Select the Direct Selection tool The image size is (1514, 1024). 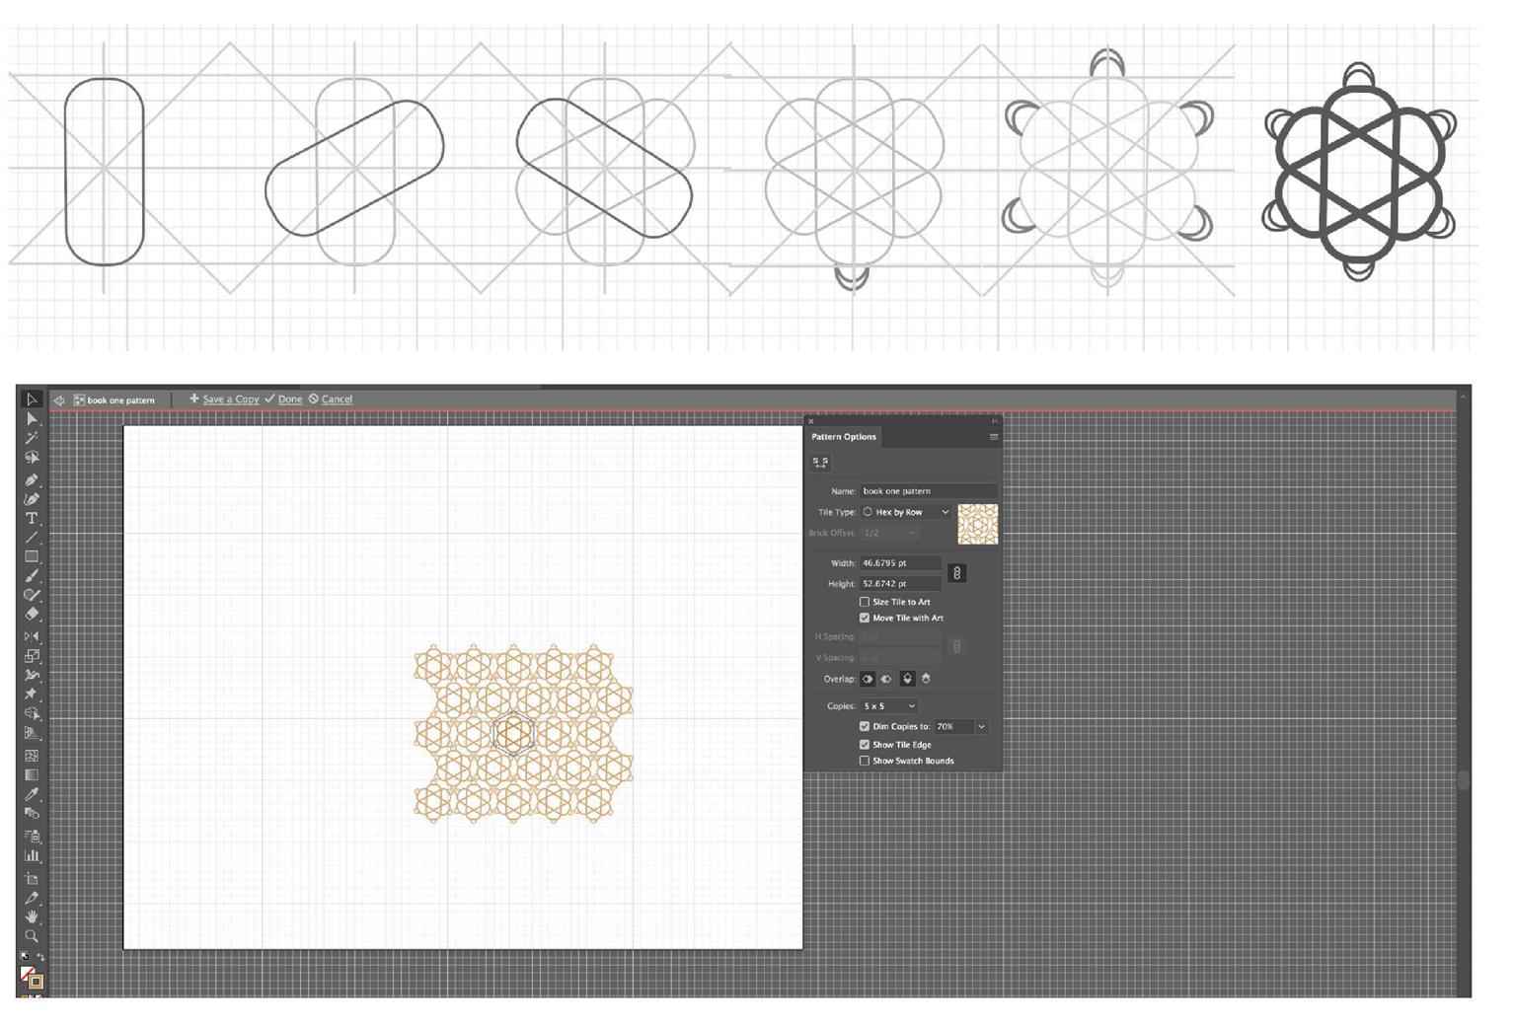[32, 418]
